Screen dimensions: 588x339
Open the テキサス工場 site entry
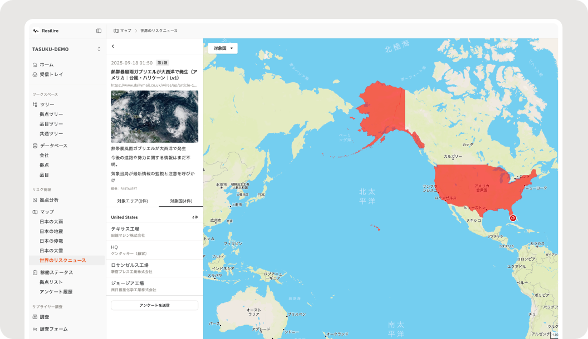(154, 232)
